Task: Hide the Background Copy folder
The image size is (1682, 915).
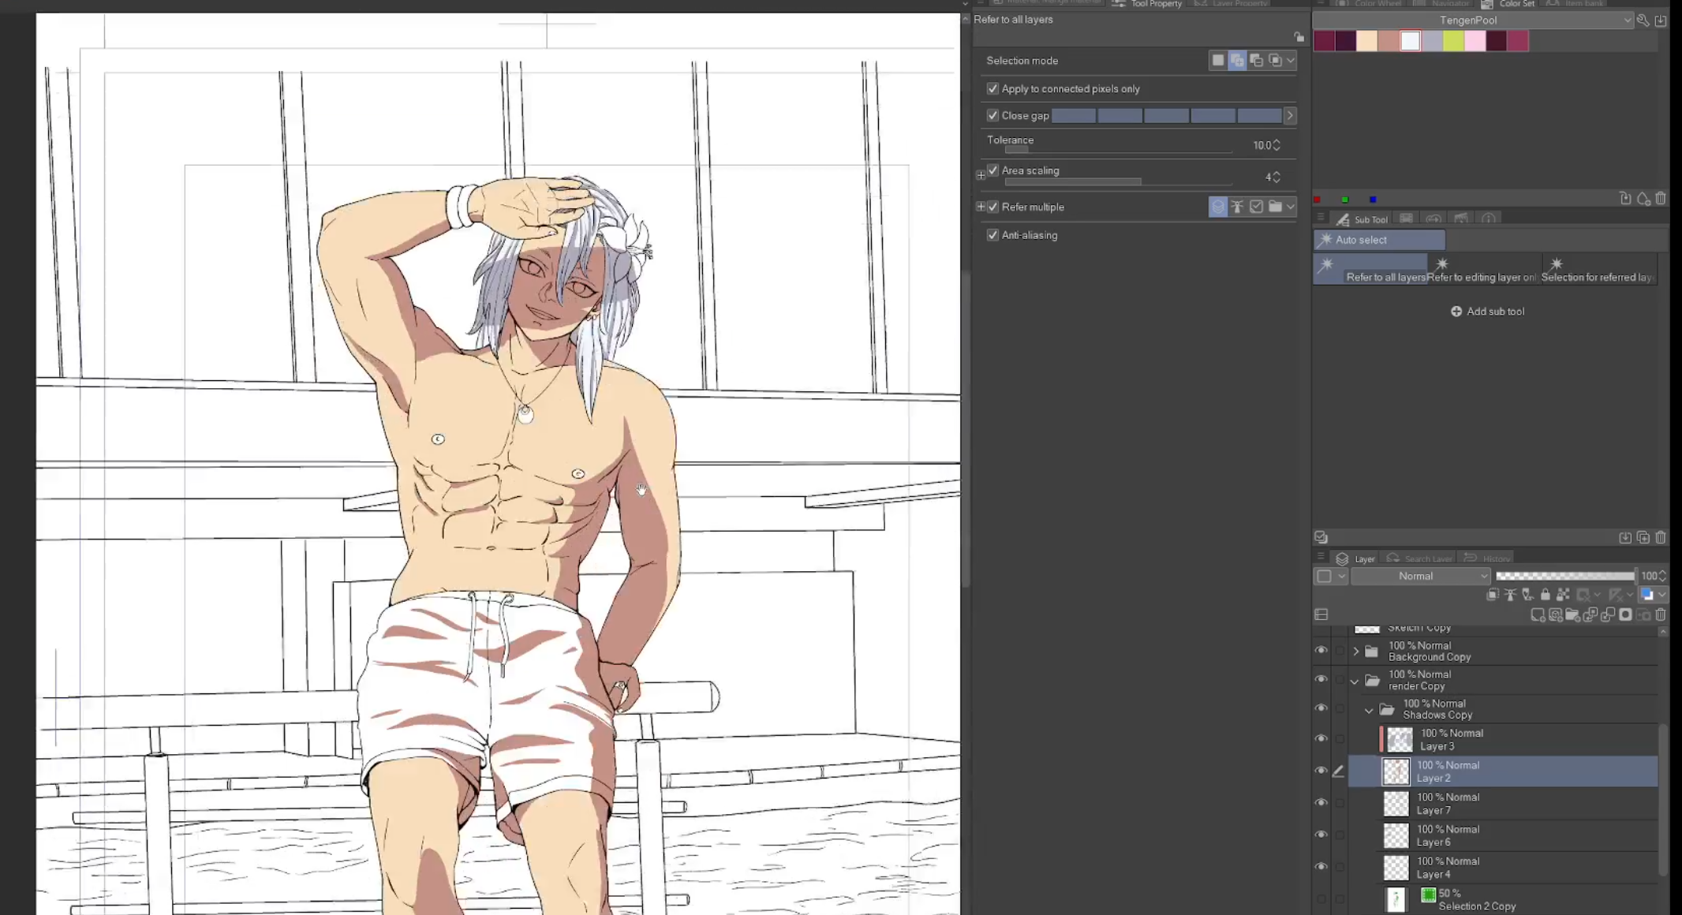Action: point(1321,651)
